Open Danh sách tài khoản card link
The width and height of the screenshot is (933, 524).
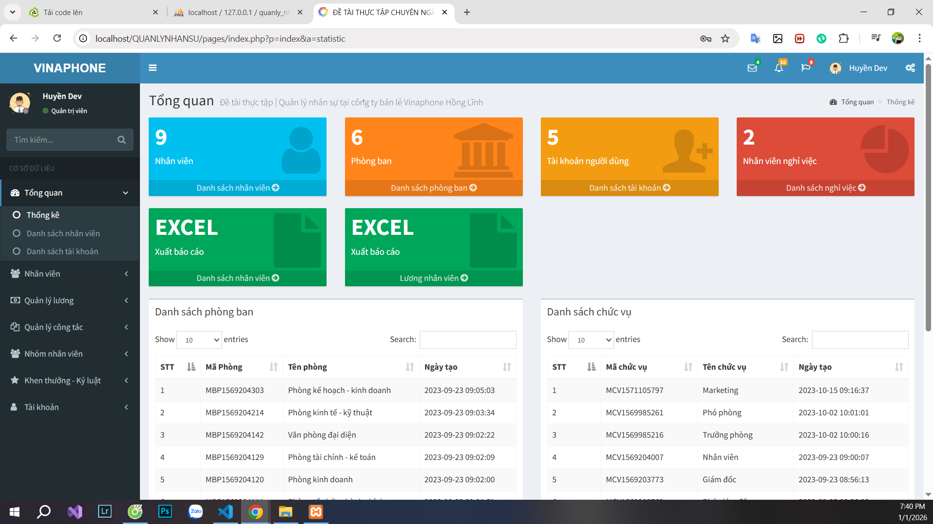pyautogui.click(x=630, y=188)
